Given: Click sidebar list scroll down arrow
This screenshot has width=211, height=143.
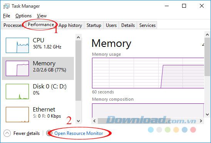Looking at the screenshot, I should 78,121.
